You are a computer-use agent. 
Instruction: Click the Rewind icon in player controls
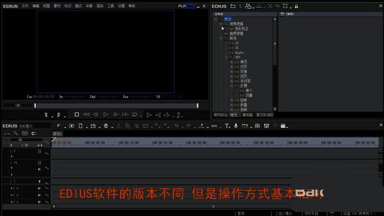86,115
